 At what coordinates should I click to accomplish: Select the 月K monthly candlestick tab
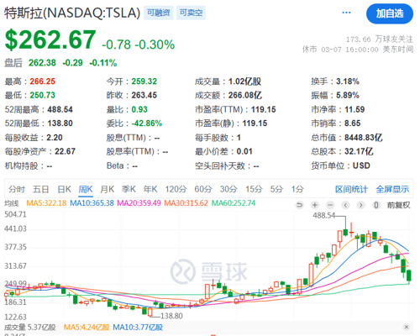108,189
